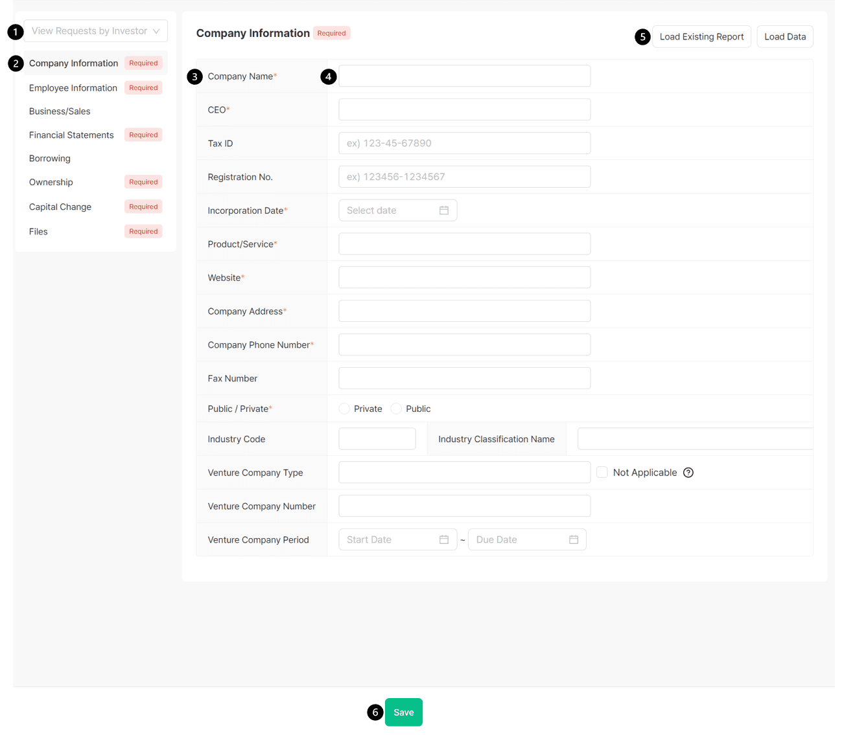Select the Borrowing sidebar entry
The width and height of the screenshot is (855, 735).
pos(50,158)
